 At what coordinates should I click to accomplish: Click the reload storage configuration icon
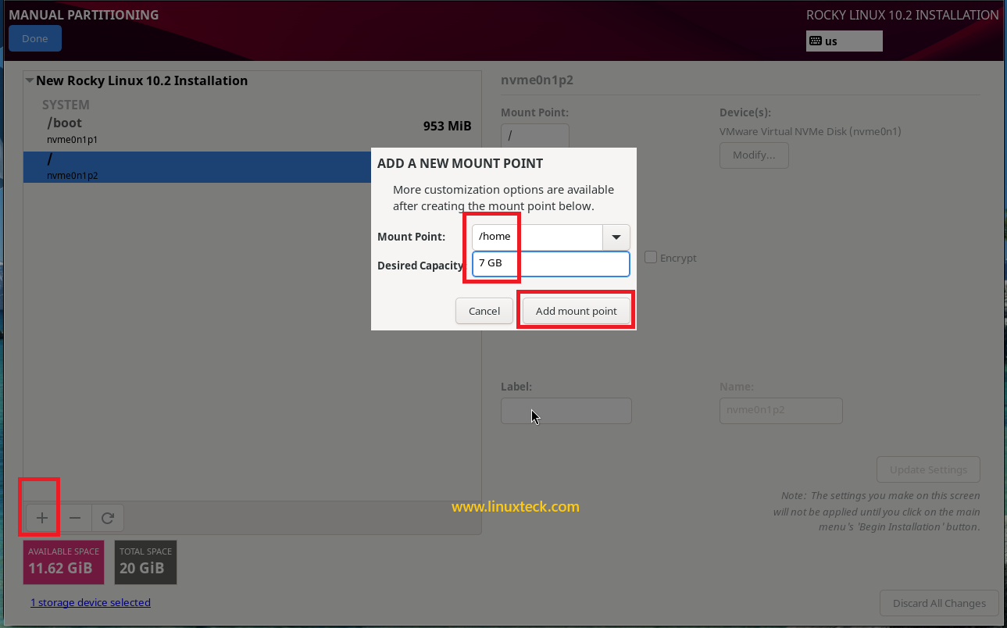(x=108, y=518)
